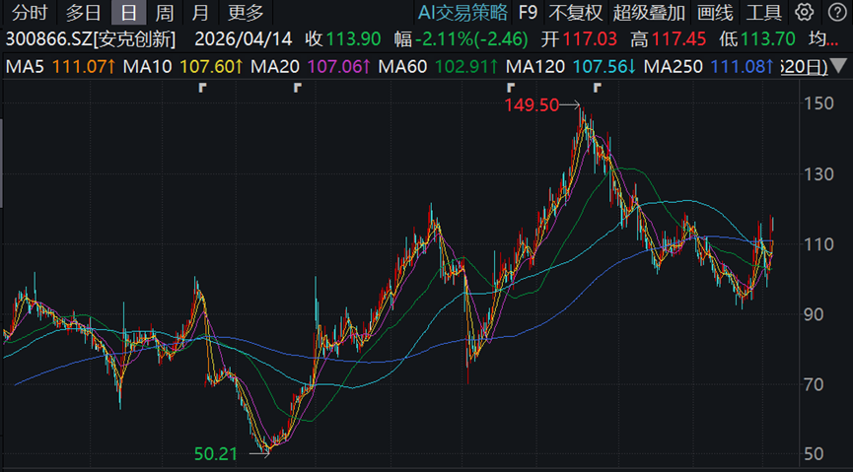
Task: Click the third event flag marker
Action: pos(510,87)
